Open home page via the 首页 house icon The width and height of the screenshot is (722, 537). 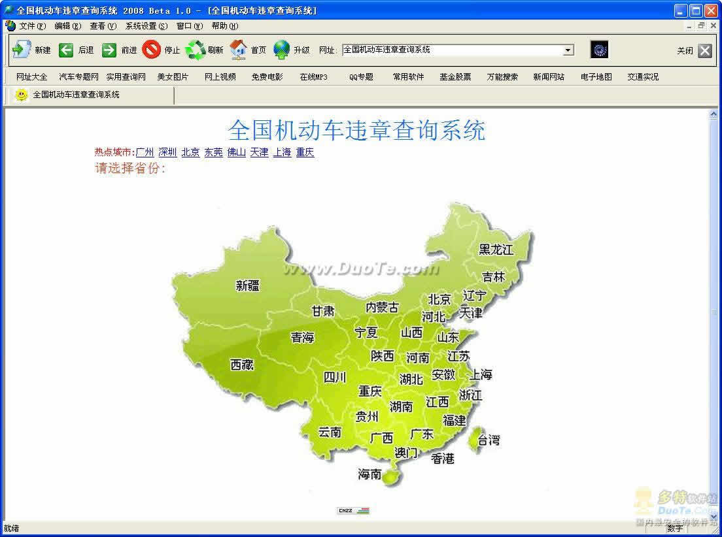click(x=239, y=50)
